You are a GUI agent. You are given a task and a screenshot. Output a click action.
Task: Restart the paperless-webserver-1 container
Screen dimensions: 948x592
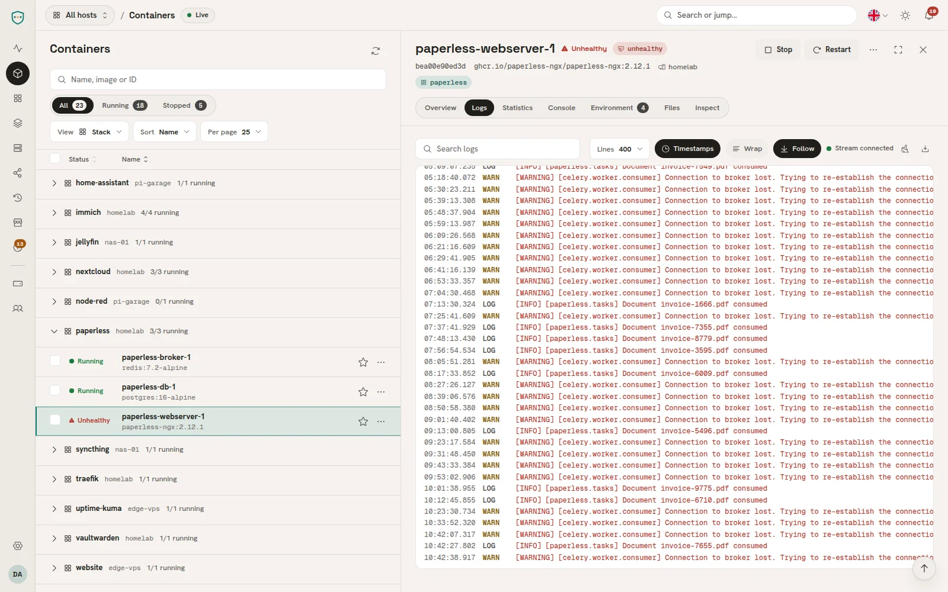pos(832,50)
